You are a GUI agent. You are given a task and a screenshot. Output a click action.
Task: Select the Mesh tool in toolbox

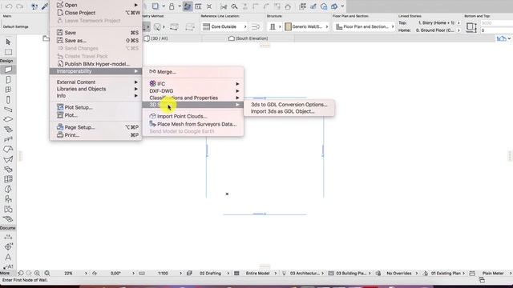click(8, 218)
